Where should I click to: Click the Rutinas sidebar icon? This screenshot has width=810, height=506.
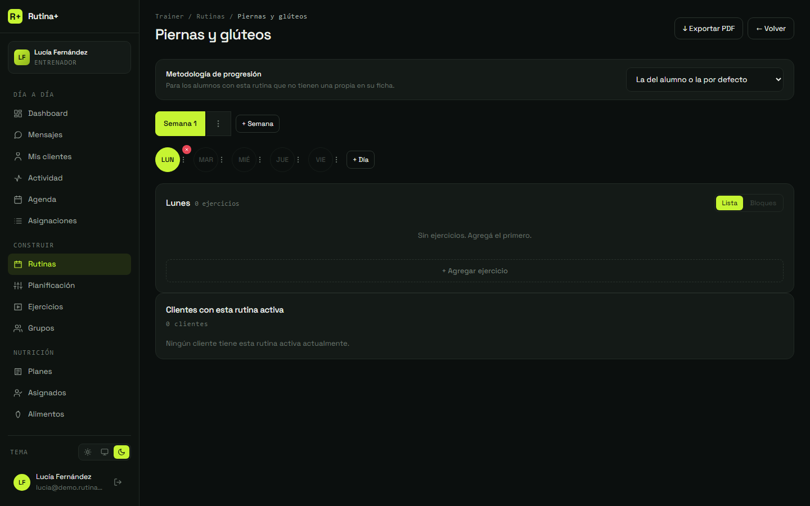[x=18, y=264]
